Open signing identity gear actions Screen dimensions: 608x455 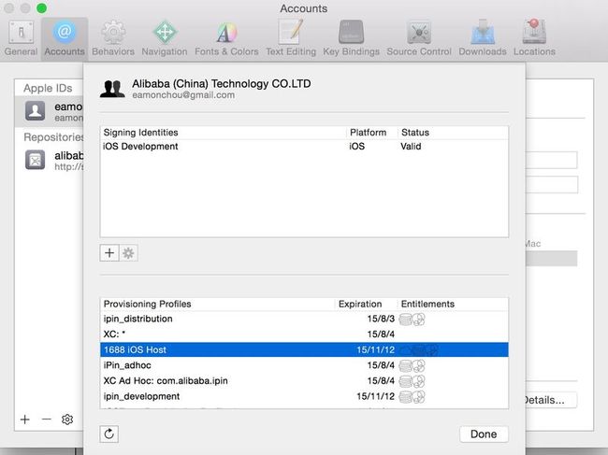coord(128,253)
